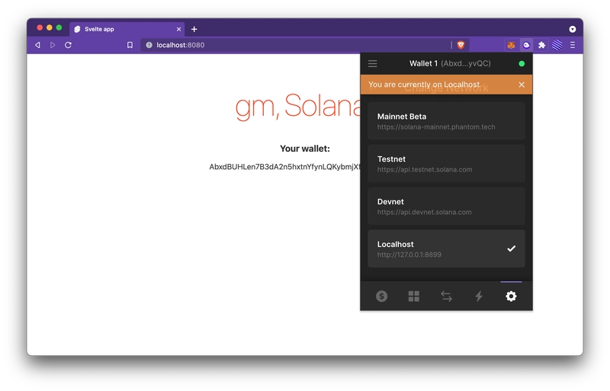
Task: Click the Phantom extension icon in the toolbar
Action: tap(527, 45)
